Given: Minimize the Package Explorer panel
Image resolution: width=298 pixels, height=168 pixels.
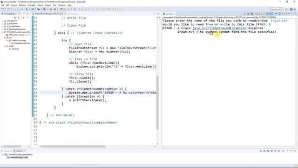Looking at the screenshot, I should point(24,14).
